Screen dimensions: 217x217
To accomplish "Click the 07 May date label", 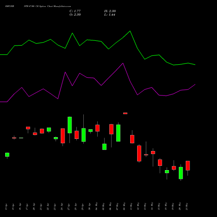I will 117,206.
